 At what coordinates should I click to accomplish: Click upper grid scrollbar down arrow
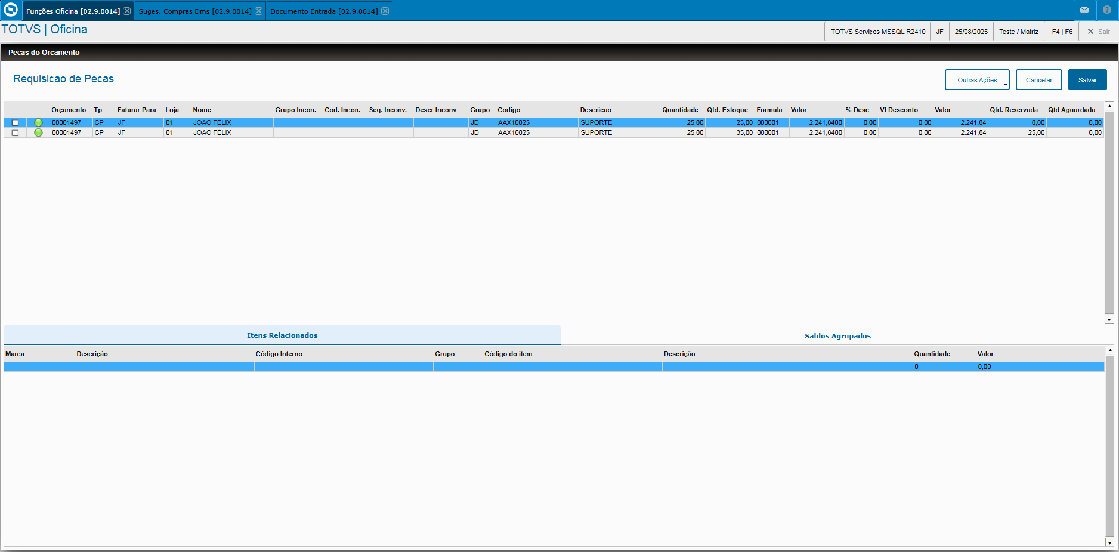click(1109, 320)
